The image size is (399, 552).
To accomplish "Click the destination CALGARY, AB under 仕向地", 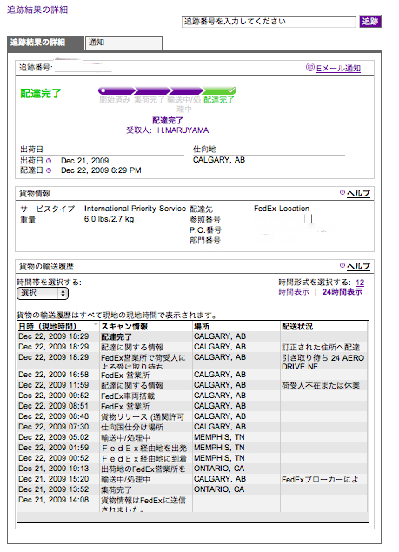I will 219,160.
